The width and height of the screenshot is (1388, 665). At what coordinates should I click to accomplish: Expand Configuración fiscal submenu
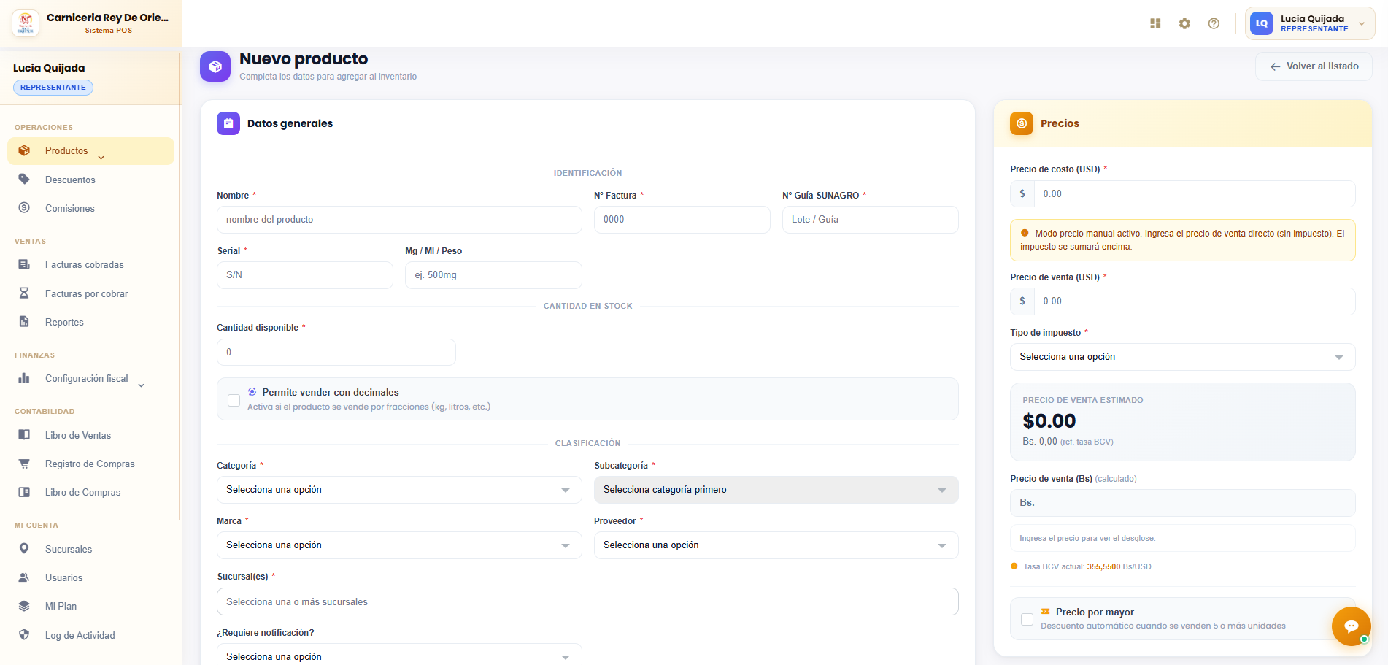(90, 378)
